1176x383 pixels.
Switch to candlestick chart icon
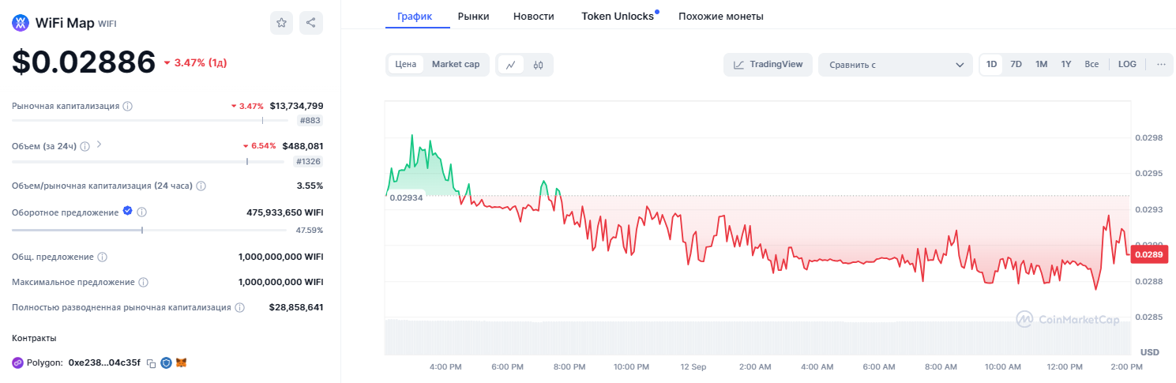tap(538, 65)
